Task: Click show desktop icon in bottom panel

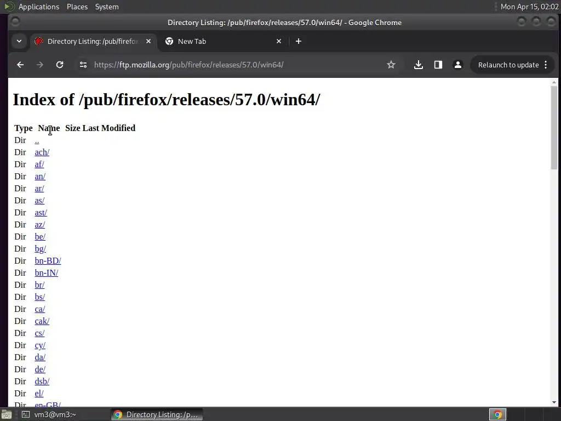Action: click(x=7, y=414)
